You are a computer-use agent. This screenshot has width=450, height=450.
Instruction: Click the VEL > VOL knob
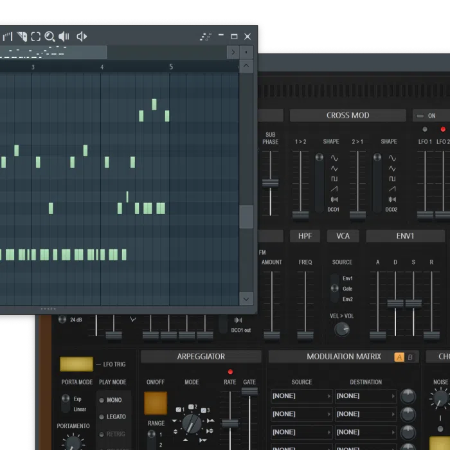(341, 329)
